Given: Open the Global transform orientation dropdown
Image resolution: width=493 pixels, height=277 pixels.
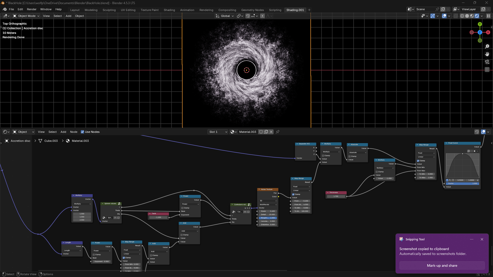Looking at the screenshot, I should 225,16.
